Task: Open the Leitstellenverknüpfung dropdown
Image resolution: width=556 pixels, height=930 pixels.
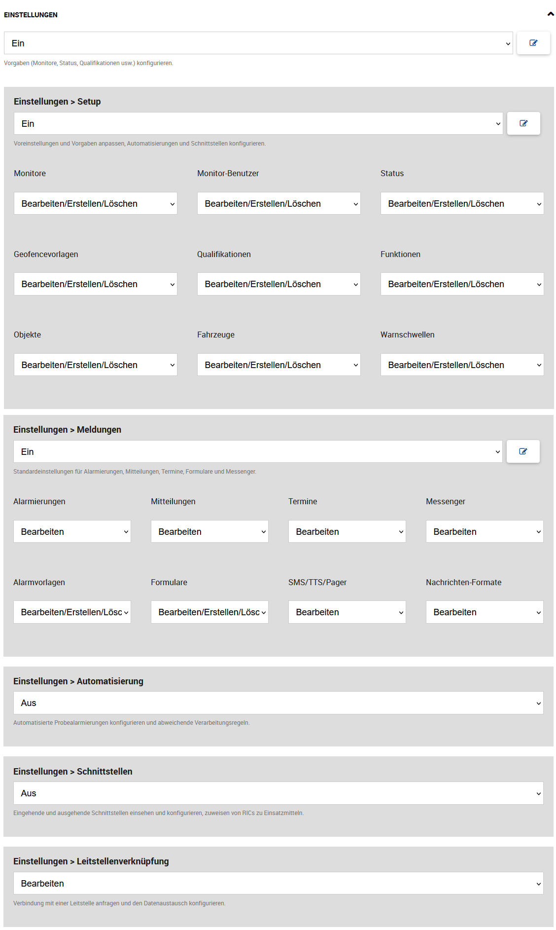Action: point(278,884)
